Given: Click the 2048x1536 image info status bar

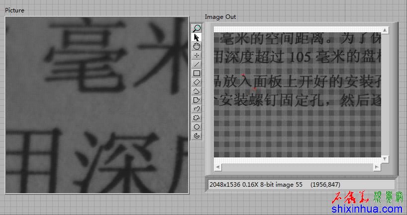Looking at the screenshot, I should click(301, 184).
